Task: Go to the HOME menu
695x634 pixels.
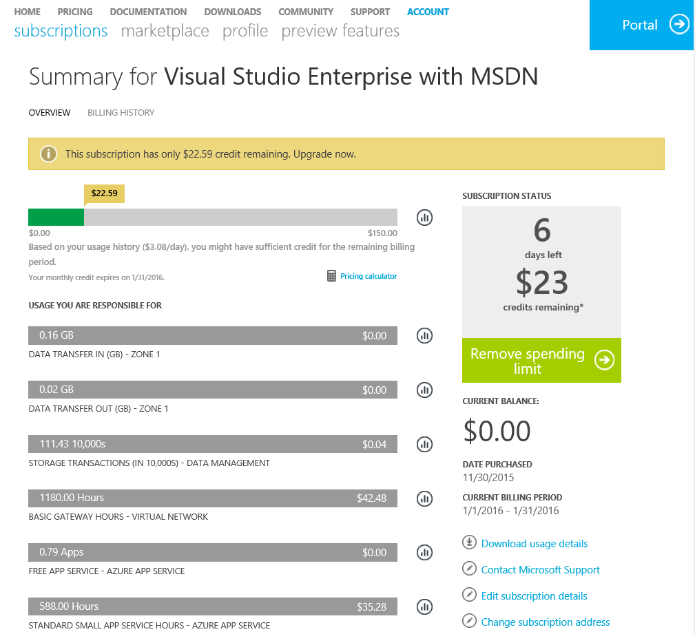Action: [27, 12]
